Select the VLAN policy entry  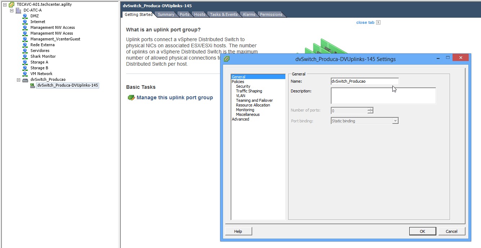click(240, 96)
